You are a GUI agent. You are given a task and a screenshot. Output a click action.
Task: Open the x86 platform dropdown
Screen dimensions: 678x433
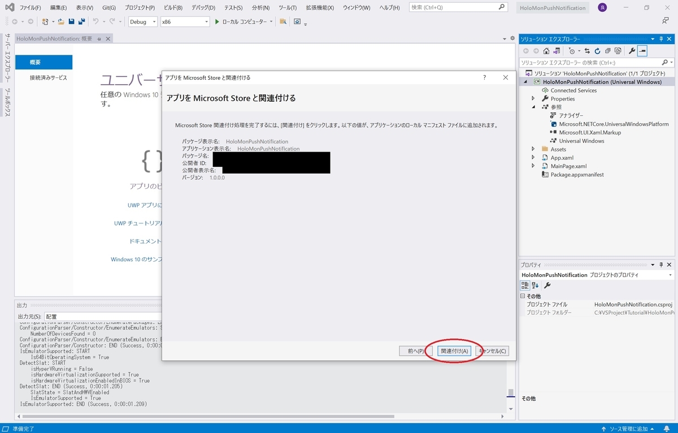click(x=185, y=21)
